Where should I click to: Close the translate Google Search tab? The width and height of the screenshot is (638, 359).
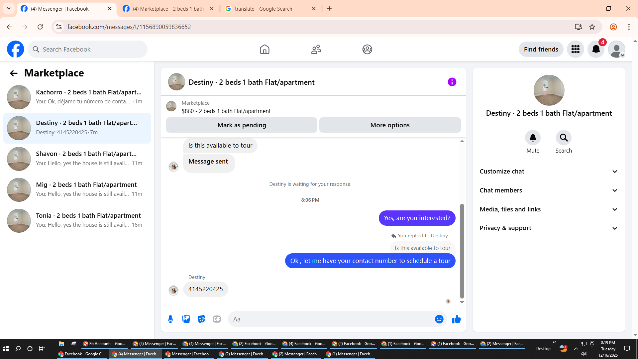coord(314,9)
